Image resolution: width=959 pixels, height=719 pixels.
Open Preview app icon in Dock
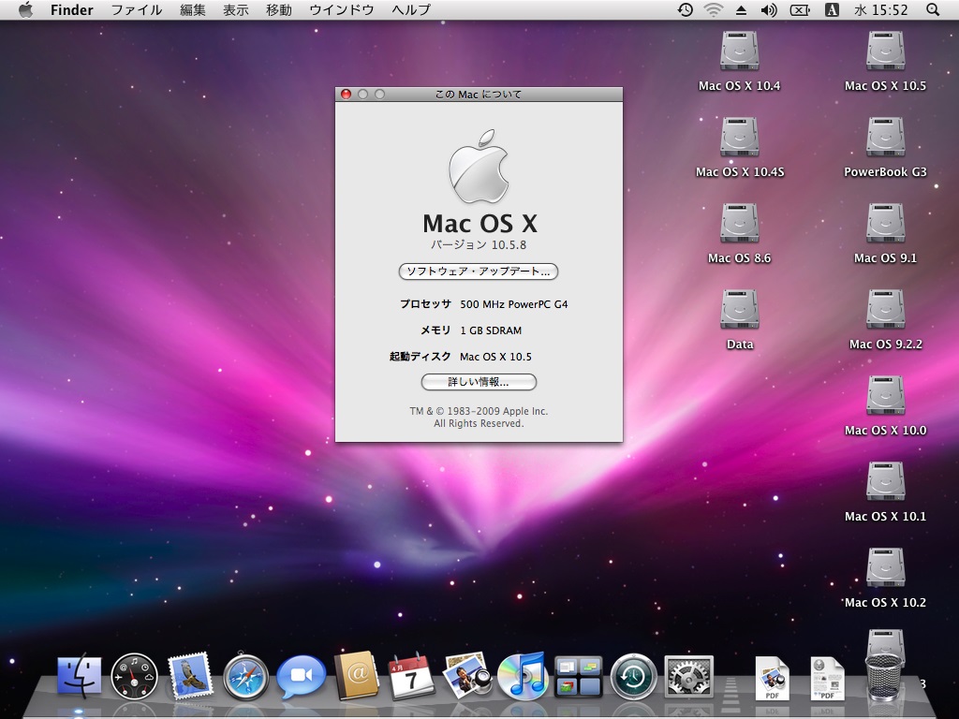pos(466,676)
